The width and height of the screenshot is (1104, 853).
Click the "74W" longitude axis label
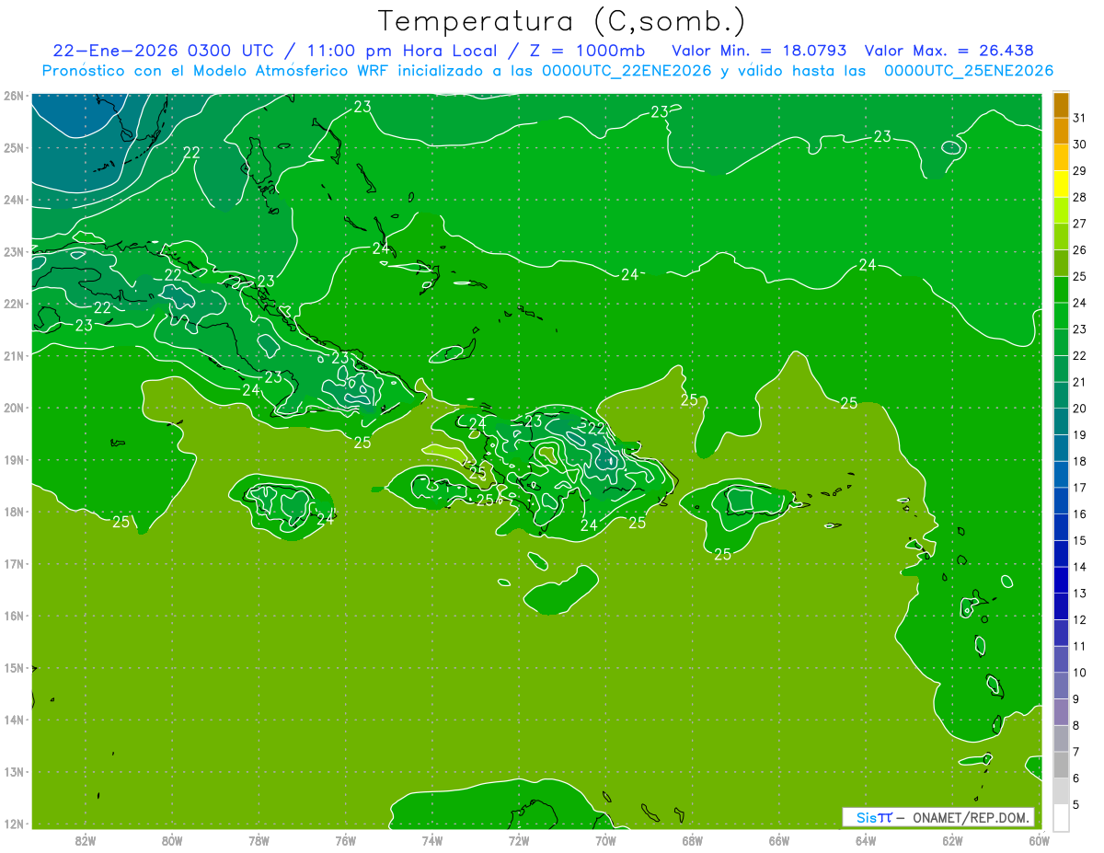coord(432,840)
